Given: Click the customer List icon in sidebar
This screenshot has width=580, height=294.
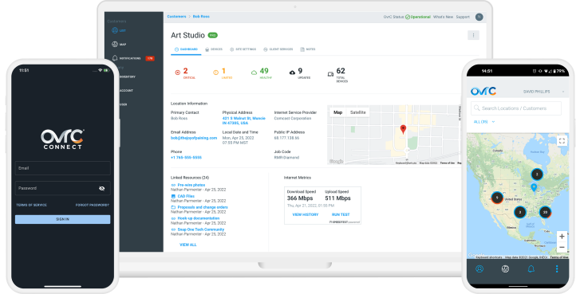Looking at the screenshot, I should click(x=115, y=30).
